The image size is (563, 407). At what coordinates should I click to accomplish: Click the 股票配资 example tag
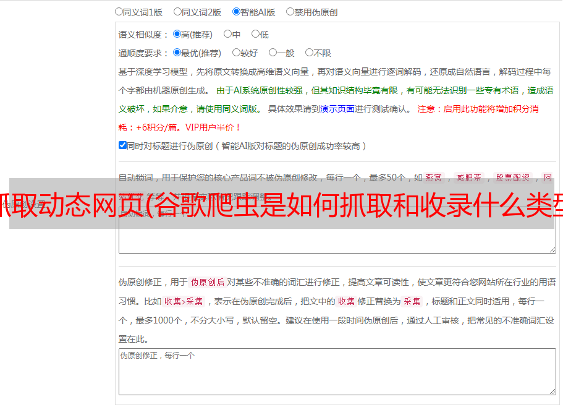(513, 178)
